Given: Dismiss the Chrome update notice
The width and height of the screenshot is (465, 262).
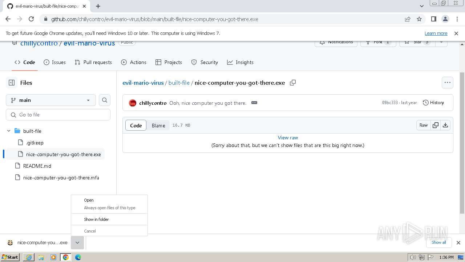Looking at the screenshot, I should (456, 33).
